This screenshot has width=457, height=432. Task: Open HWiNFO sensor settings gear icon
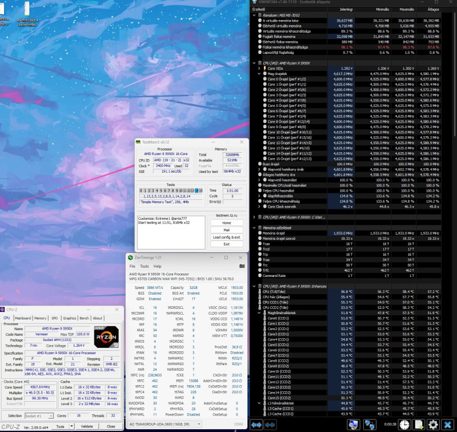pos(433,425)
